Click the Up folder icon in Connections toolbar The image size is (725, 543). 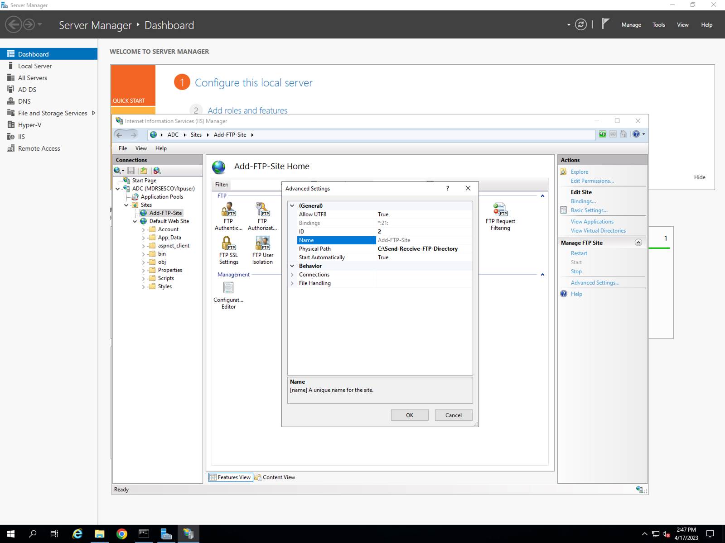click(x=144, y=171)
